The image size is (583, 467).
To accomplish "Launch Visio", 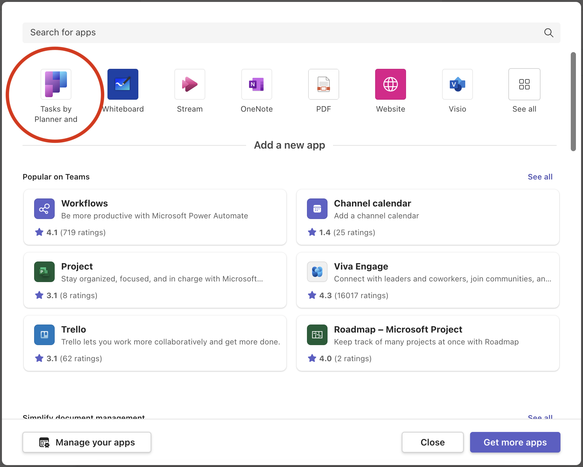I will click(457, 84).
